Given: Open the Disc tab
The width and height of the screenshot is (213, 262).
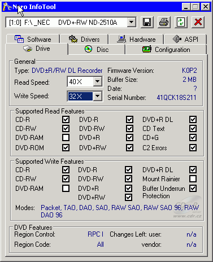Looking at the screenshot, I should coord(97,50).
